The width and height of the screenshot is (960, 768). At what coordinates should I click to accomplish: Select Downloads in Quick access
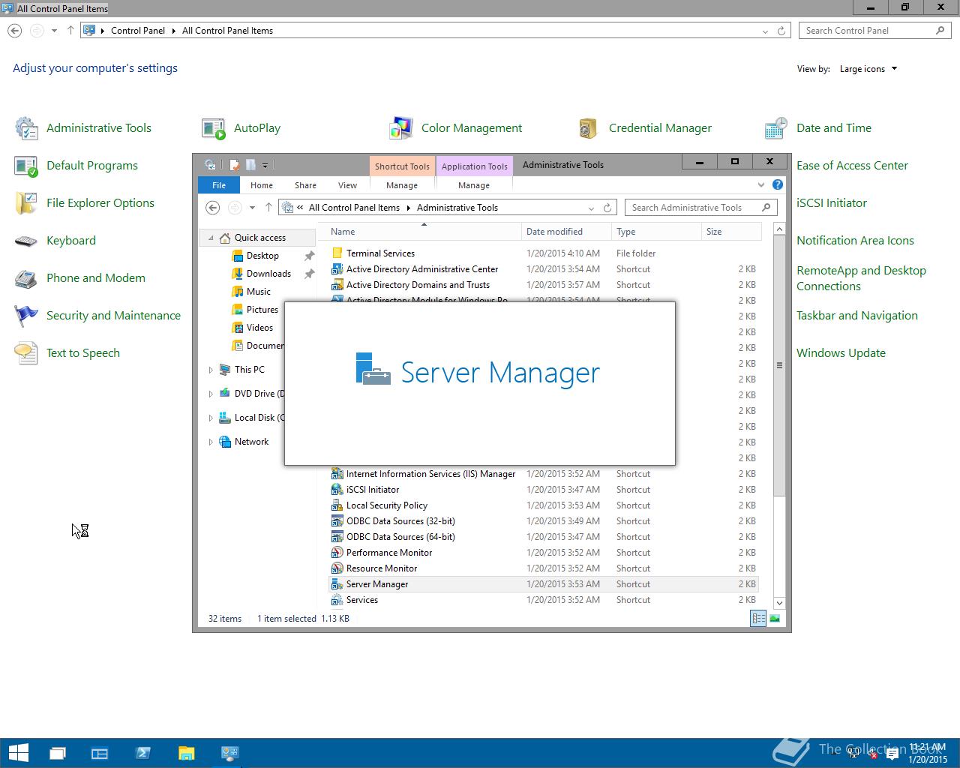tap(268, 274)
